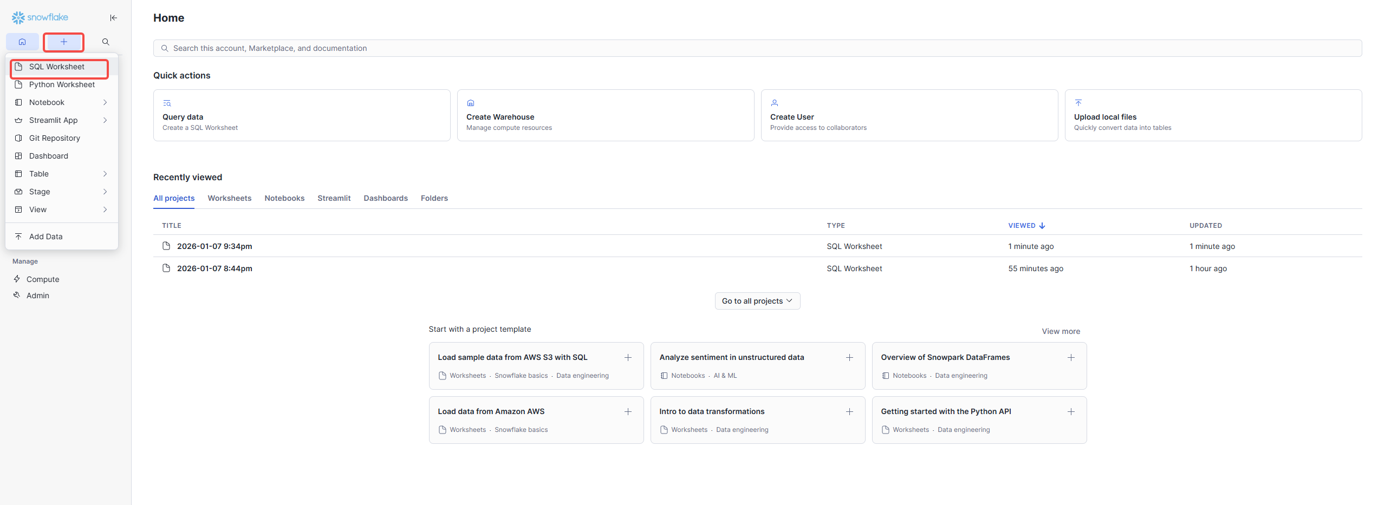Expand the Notebook submenu arrow
The width and height of the screenshot is (1378, 505).
[105, 102]
